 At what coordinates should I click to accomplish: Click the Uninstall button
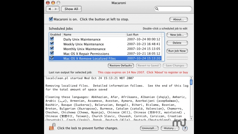[x=149, y=128]
